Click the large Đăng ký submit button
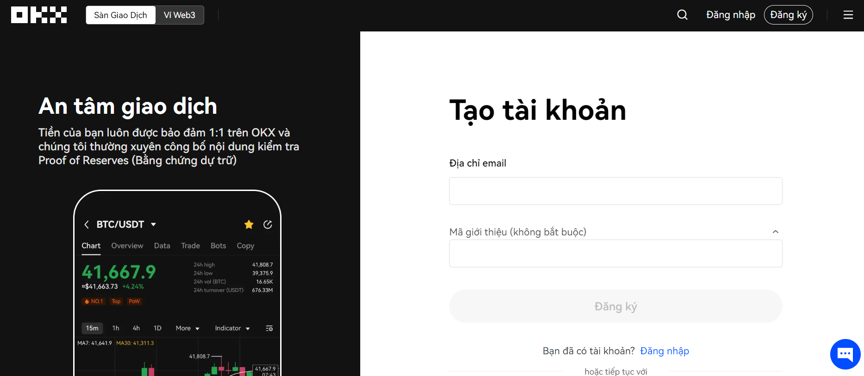 (x=616, y=306)
